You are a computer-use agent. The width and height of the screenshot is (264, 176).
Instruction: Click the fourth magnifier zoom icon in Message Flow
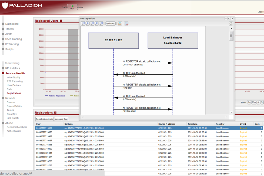(x=97, y=24)
